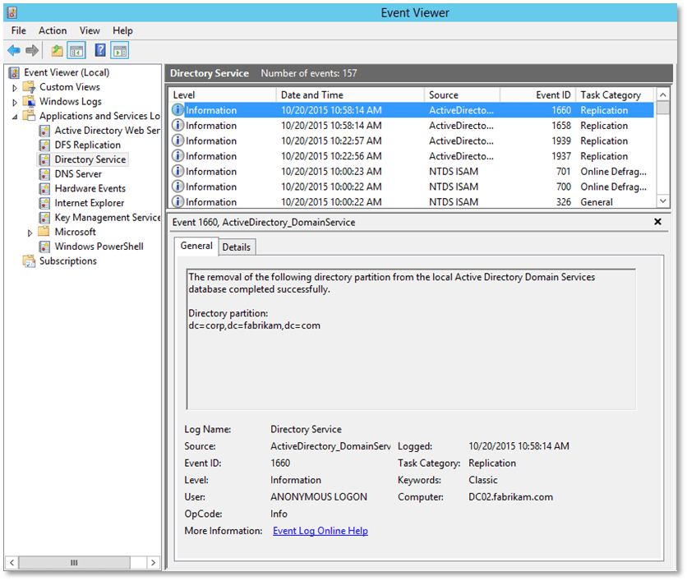
Task: Click the Up One Level folder icon
Action: pyautogui.click(x=57, y=51)
